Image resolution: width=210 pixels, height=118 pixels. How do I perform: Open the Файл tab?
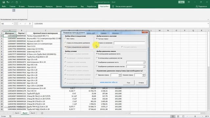(4, 7)
